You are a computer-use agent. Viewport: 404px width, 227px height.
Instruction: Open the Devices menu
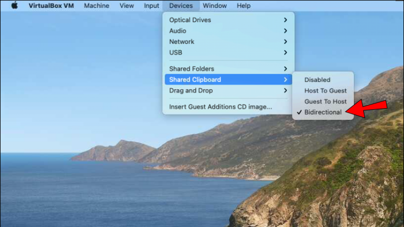click(x=181, y=5)
